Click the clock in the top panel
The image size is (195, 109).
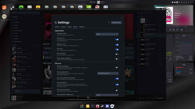point(92,2)
